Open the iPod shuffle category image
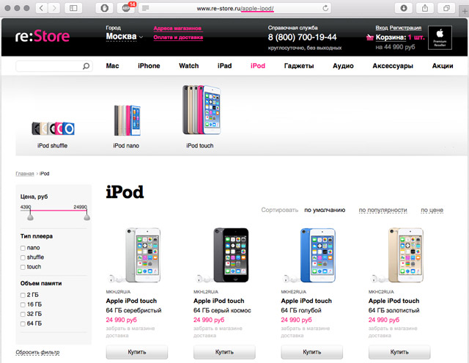This screenshot has width=469, height=363. tap(53, 128)
